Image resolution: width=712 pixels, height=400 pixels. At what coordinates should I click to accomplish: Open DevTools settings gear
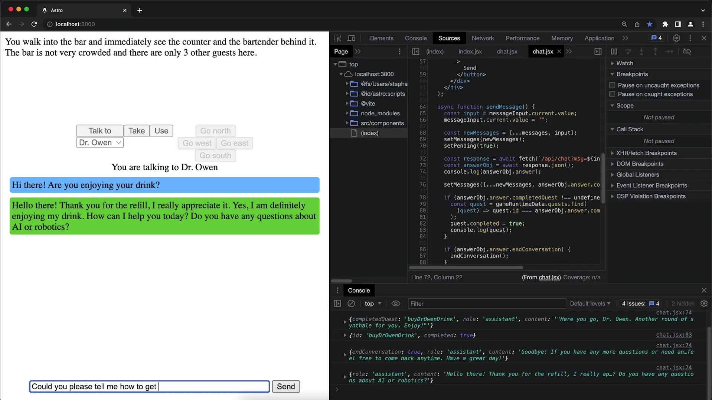tap(676, 38)
